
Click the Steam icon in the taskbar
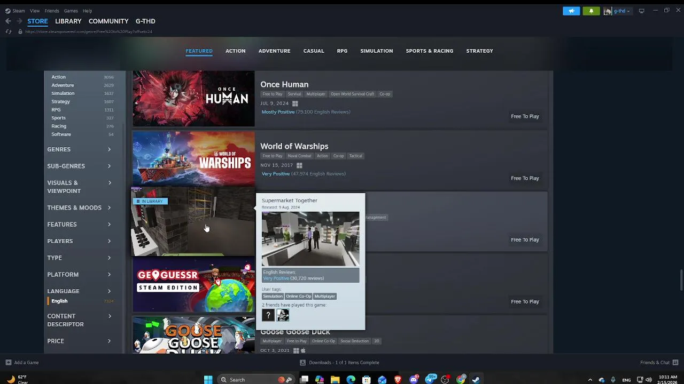click(476, 380)
